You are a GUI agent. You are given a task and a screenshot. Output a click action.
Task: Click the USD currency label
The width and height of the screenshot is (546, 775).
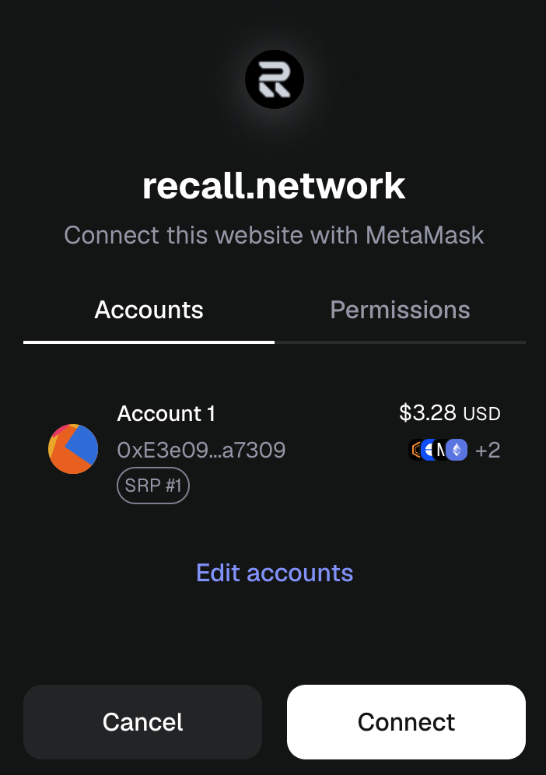coord(482,413)
